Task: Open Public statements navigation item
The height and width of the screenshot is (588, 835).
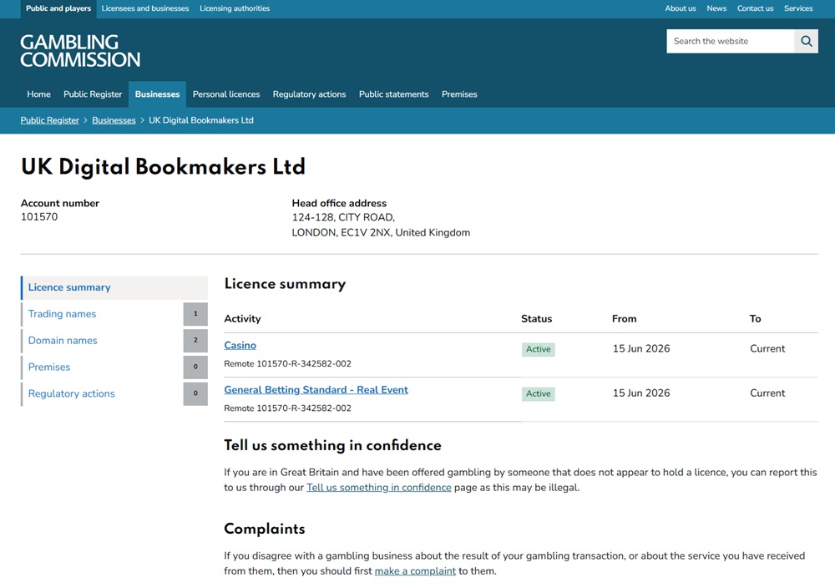Action: pos(393,94)
